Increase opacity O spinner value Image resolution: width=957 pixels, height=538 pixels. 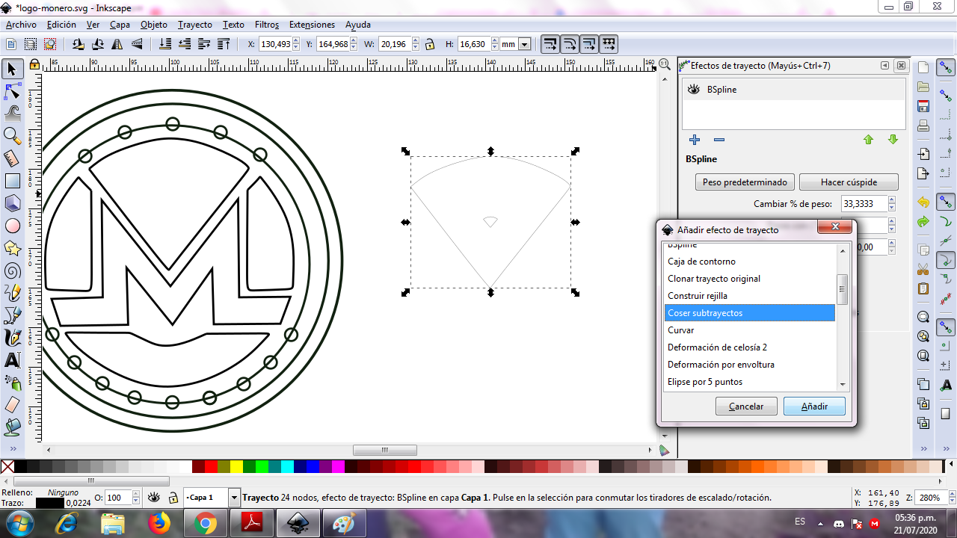[135, 495]
